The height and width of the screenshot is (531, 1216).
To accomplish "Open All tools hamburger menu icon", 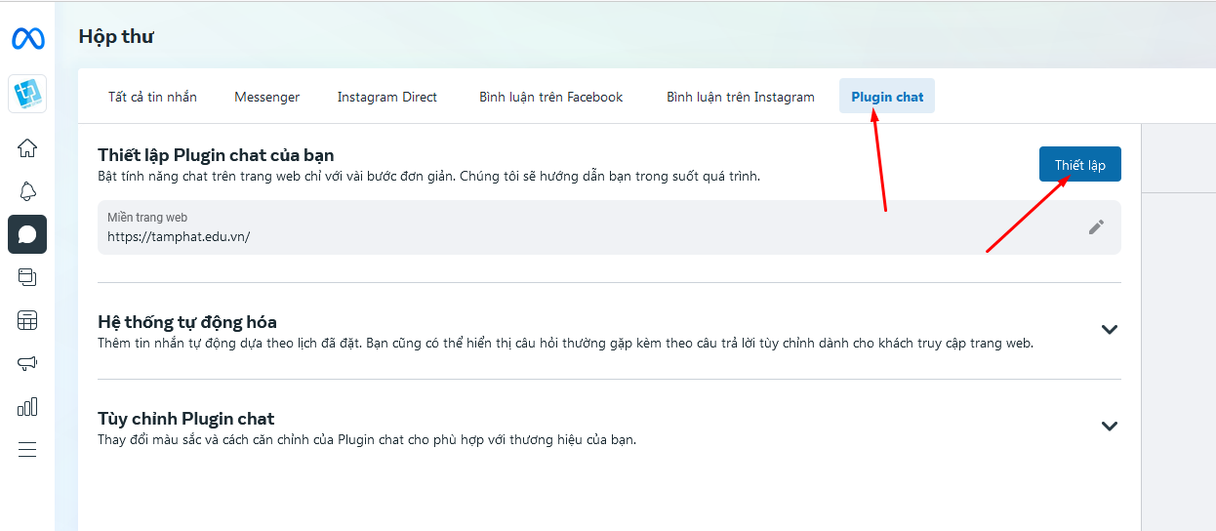I will (x=27, y=449).
